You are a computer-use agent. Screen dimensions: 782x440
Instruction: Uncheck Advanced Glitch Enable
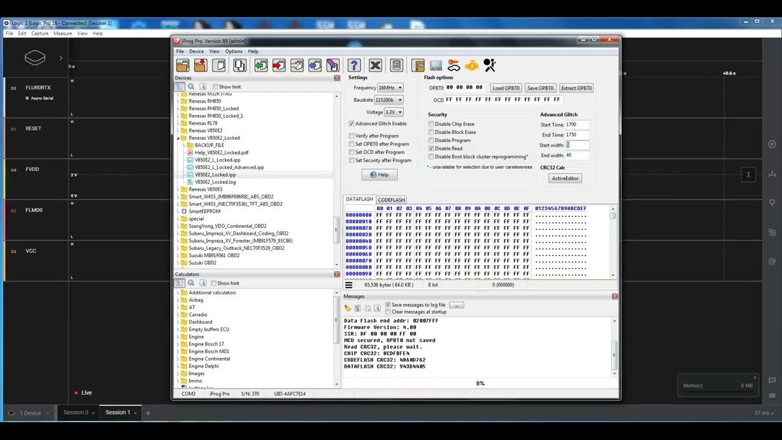tap(351, 123)
